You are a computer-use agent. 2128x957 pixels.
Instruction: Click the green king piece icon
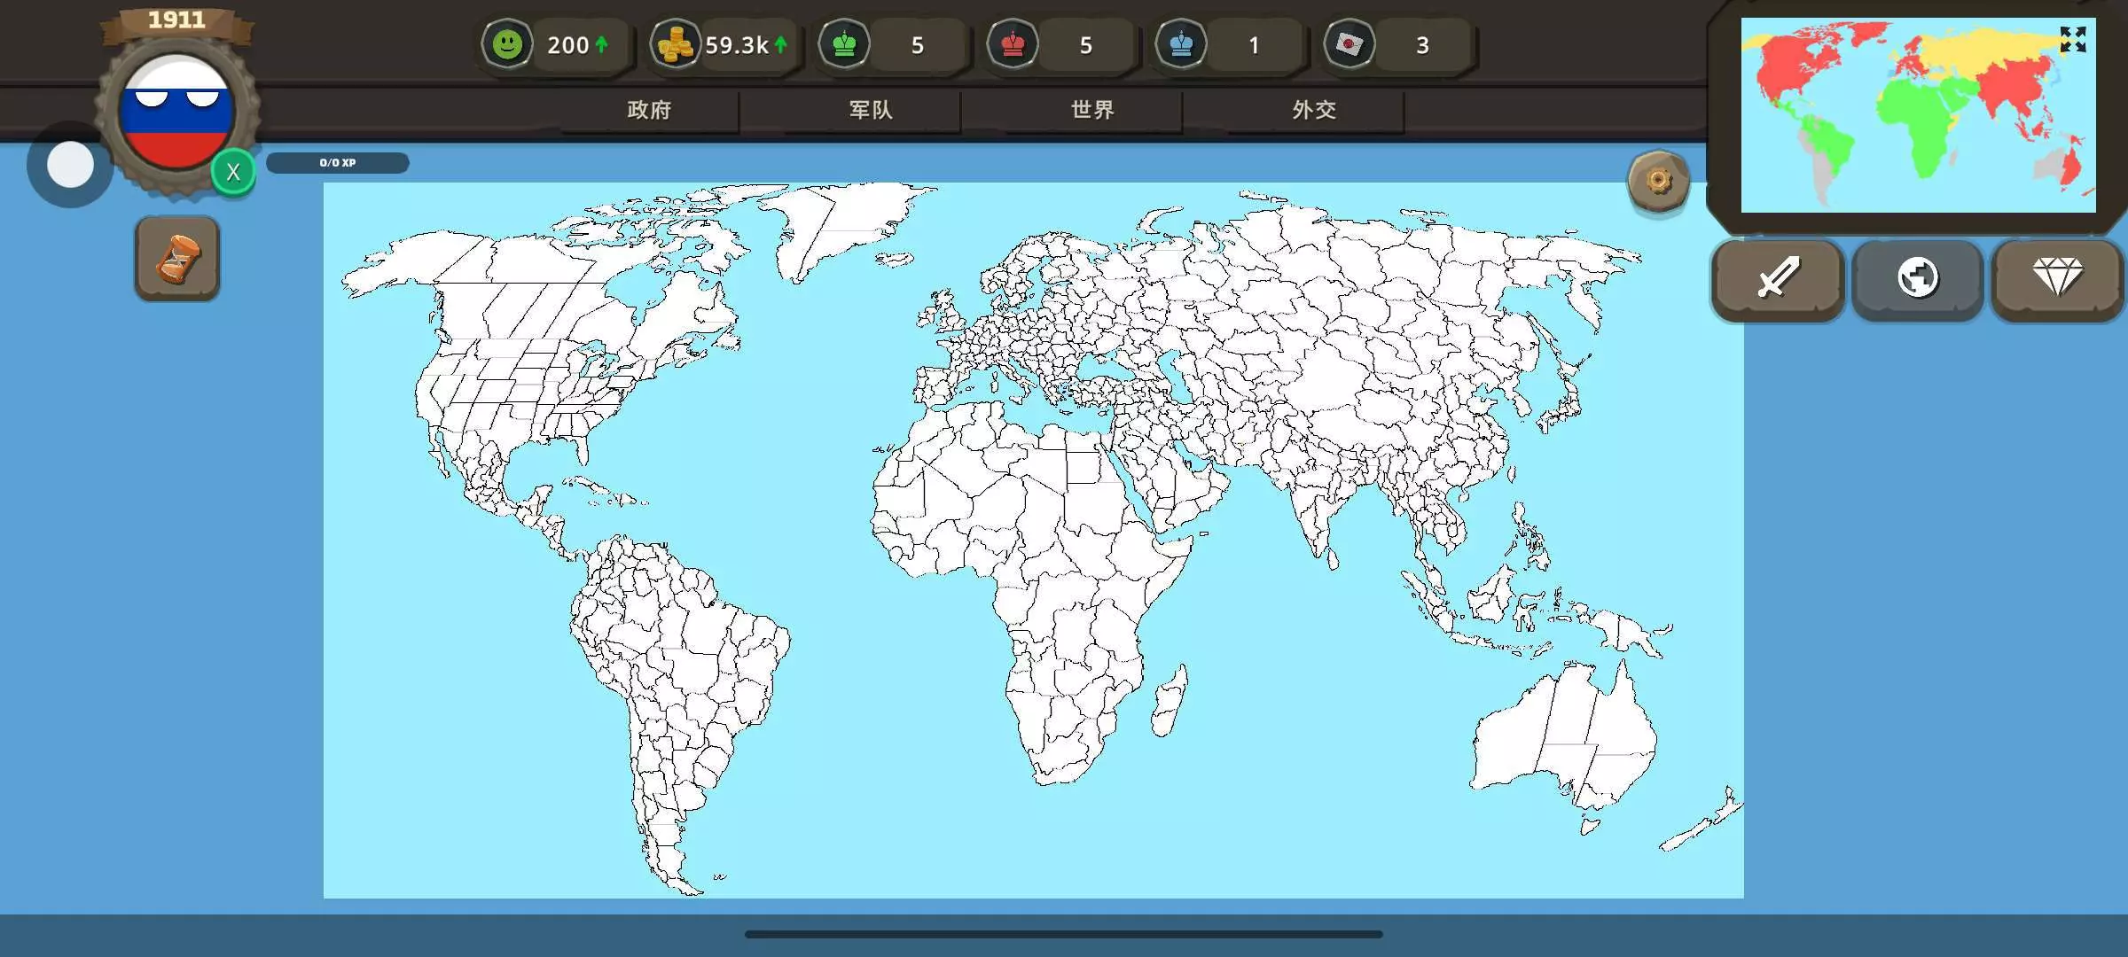tap(844, 44)
